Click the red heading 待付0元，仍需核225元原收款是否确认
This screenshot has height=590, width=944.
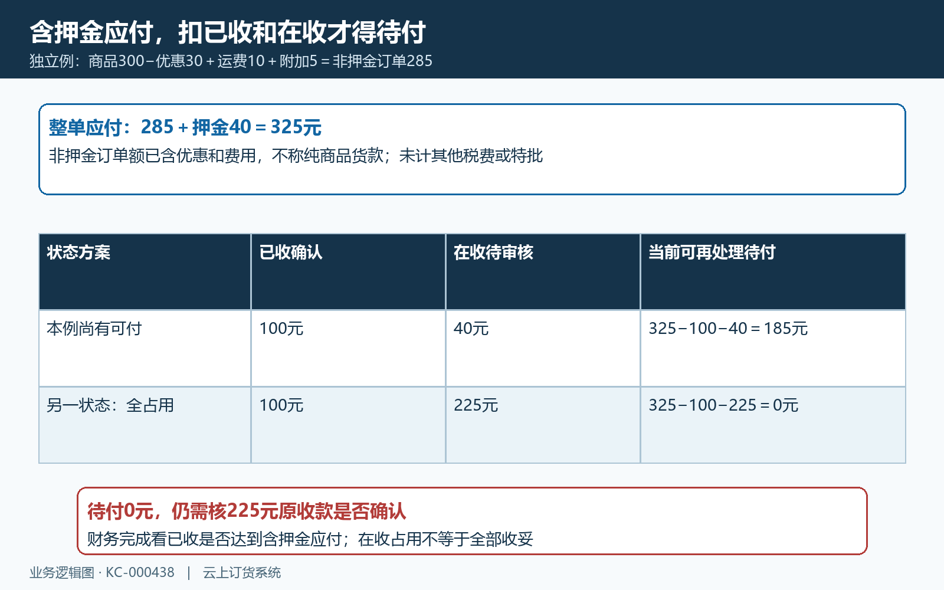pos(247,511)
